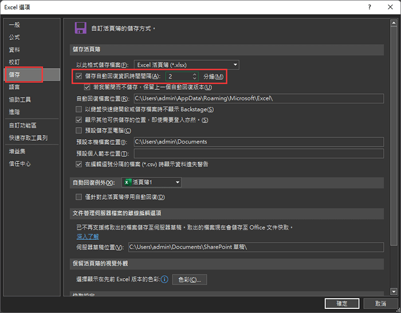Open 快速存取工具列 settings page
Image resolution: width=401 pixels, height=313 pixels.
32,138
